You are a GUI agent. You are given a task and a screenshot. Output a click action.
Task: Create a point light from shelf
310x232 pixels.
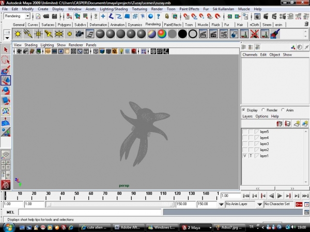click(x=38, y=34)
